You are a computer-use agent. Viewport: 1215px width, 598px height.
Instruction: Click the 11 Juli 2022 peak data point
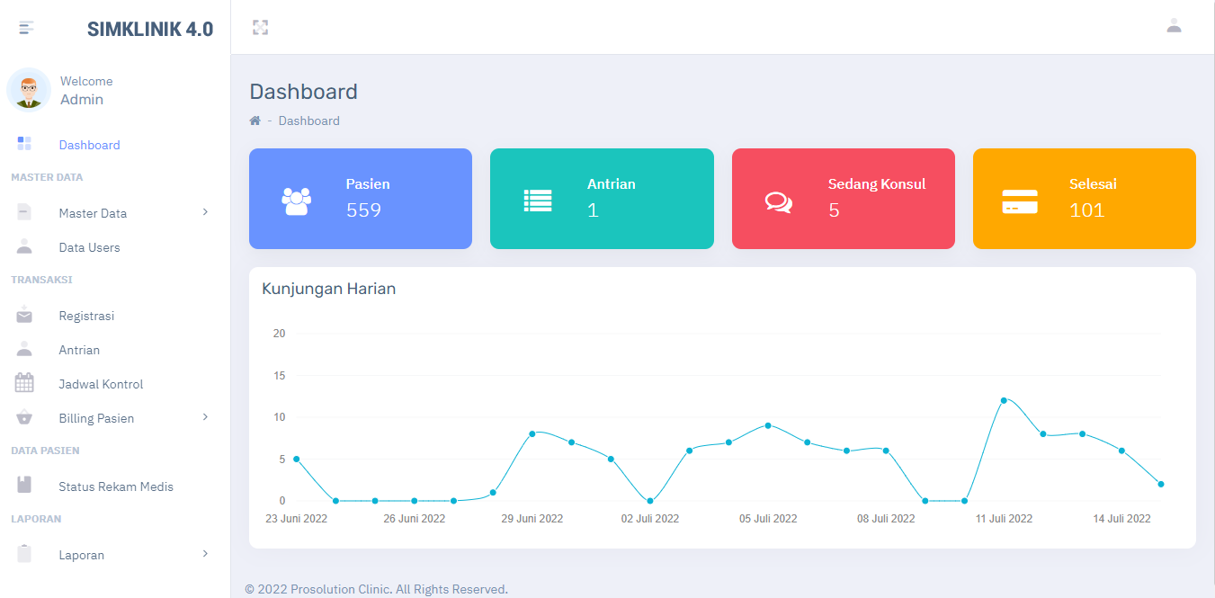1004,400
